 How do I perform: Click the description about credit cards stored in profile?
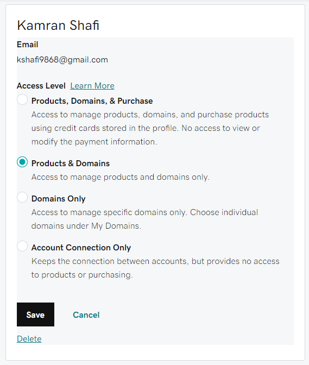coord(150,128)
